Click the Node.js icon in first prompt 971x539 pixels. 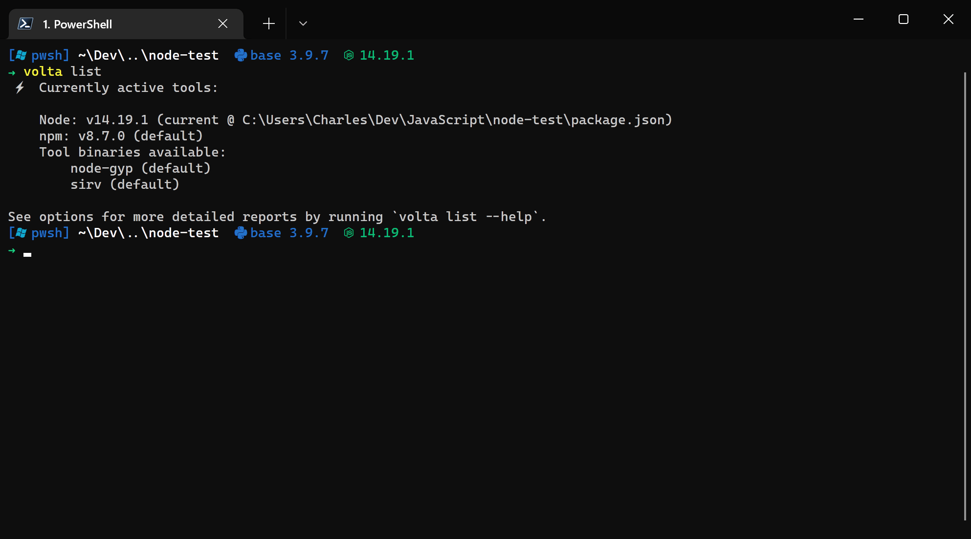coord(349,55)
